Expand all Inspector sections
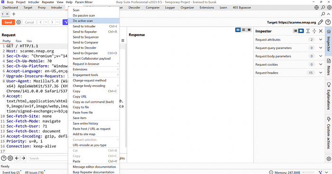 click(308, 31)
